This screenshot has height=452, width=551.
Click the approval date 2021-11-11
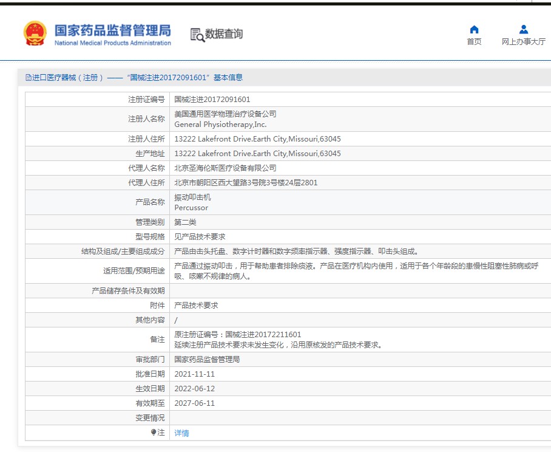click(195, 374)
